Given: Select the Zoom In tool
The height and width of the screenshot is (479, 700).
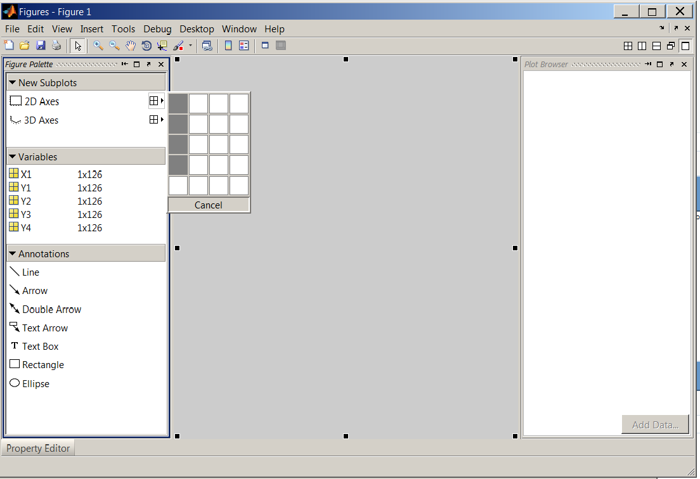Looking at the screenshot, I should (x=98, y=45).
